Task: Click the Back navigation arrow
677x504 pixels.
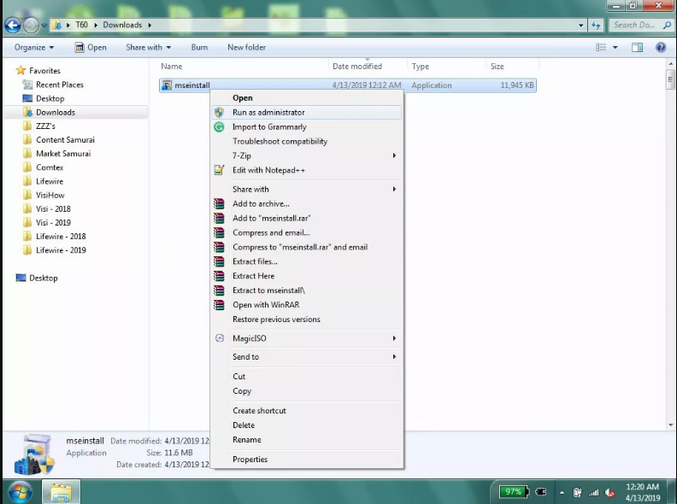Action: (13, 26)
